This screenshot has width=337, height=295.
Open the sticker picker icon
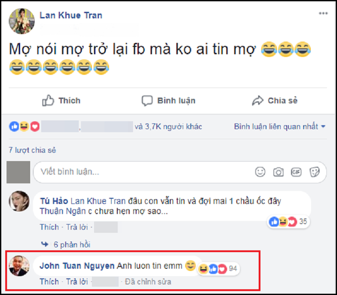pos(314,172)
